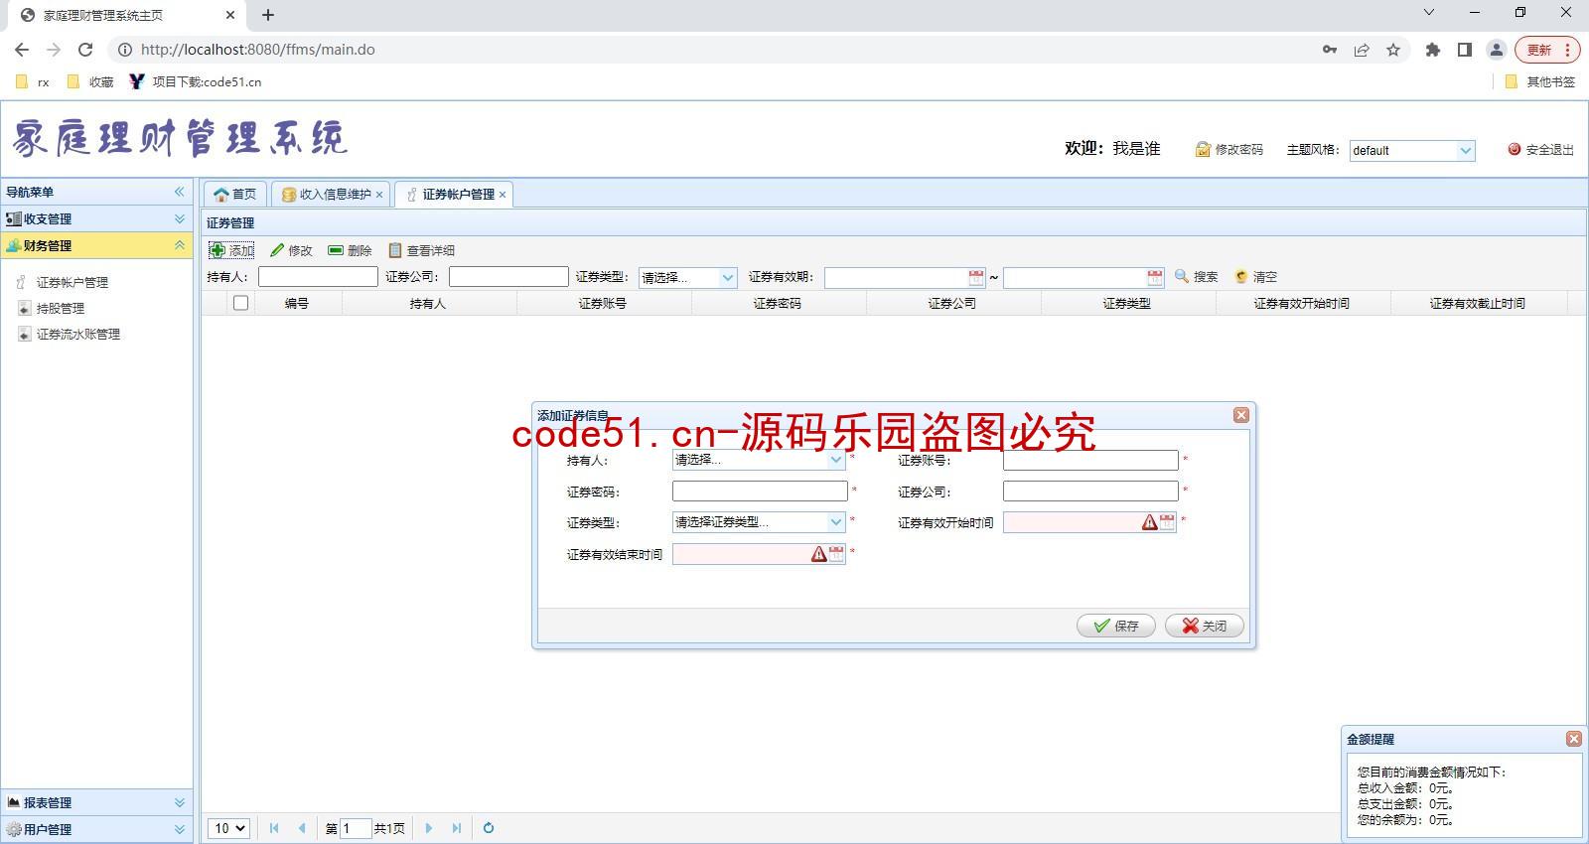Image resolution: width=1589 pixels, height=844 pixels.
Task: Expand the 报表管理 accordion panel
Action: click(97, 802)
